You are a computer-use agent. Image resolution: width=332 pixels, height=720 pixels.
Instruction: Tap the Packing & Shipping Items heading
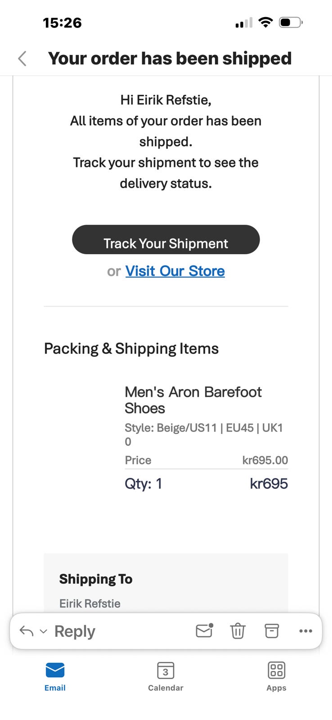(131, 349)
